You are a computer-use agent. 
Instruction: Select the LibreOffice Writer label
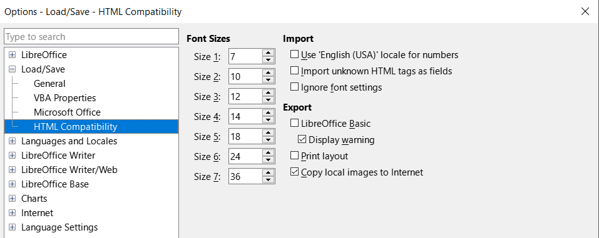coord(58,156)
